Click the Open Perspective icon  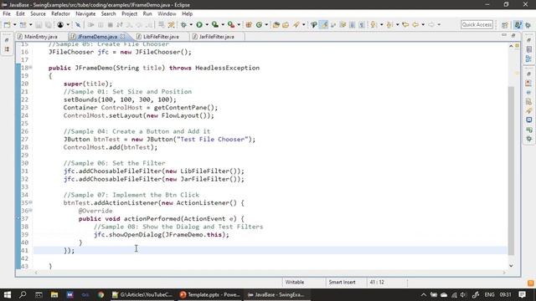click(x=505, y=25)
